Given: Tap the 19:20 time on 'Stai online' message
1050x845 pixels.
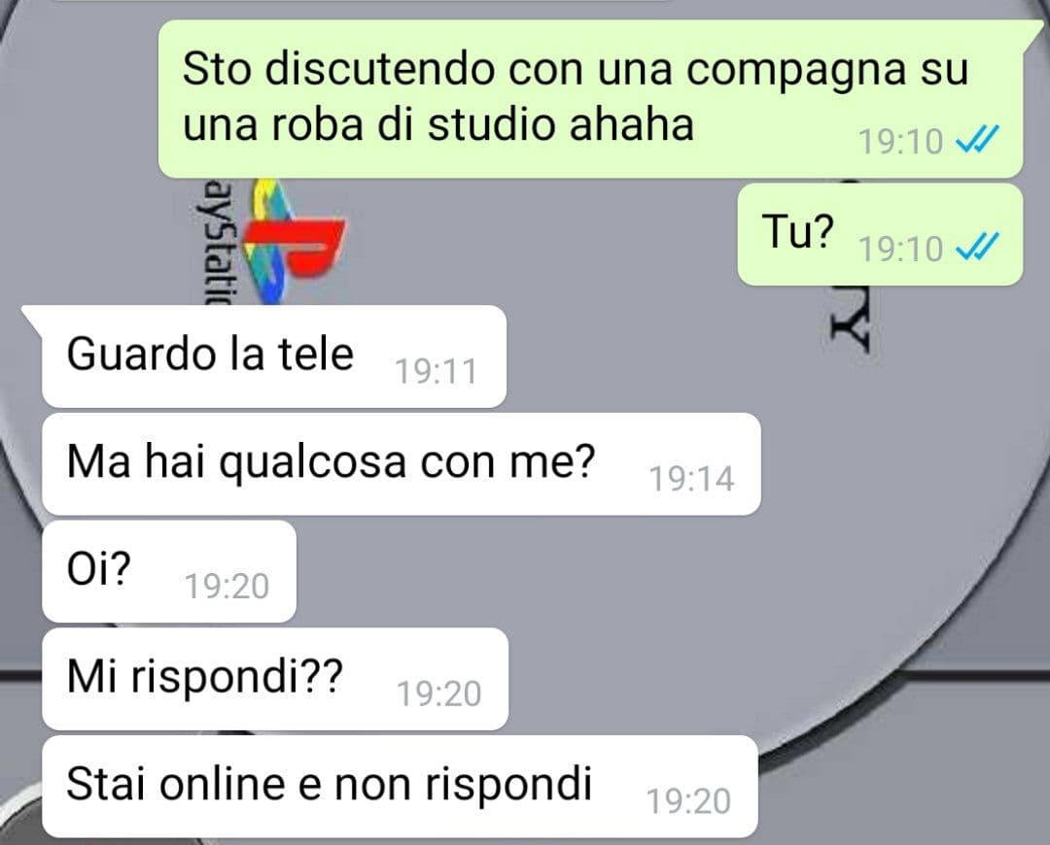Looking at the screenshot, I should pos(688,801).
